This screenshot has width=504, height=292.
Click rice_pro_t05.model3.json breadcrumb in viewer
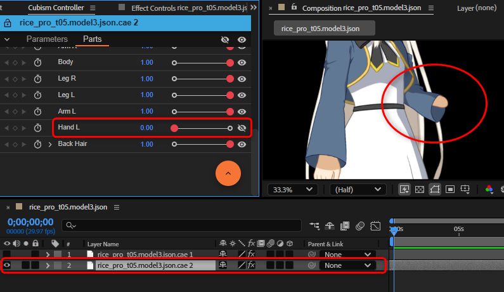(x=325, y=29)
